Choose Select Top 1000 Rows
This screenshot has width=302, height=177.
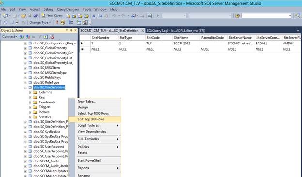pos(95,113)
